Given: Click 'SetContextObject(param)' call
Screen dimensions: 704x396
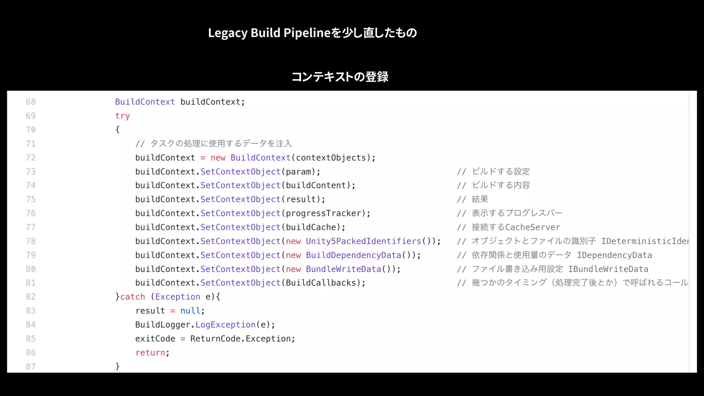Looking at the screenshot, I should point(258,172).
